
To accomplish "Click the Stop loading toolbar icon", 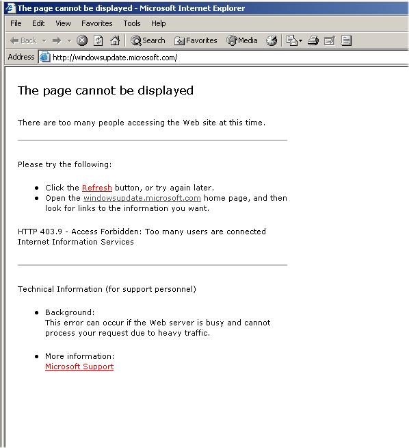I will click(82, 40).
